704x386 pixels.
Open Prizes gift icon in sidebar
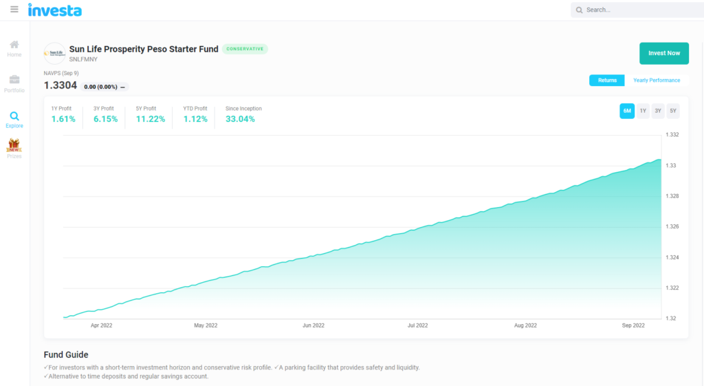point(14,149)
